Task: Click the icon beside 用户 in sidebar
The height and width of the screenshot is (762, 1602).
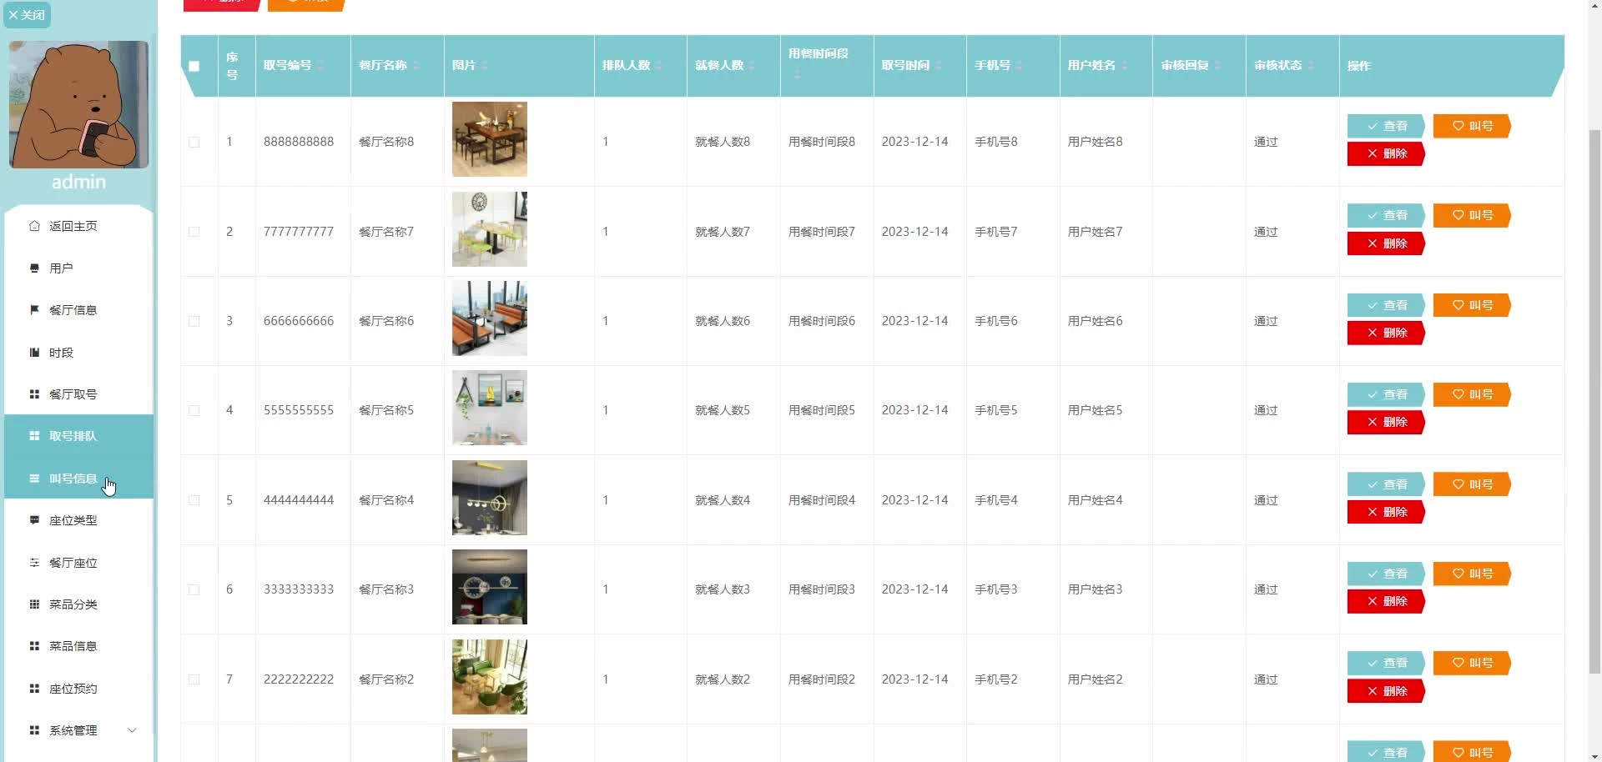Action: click(34, 268)
